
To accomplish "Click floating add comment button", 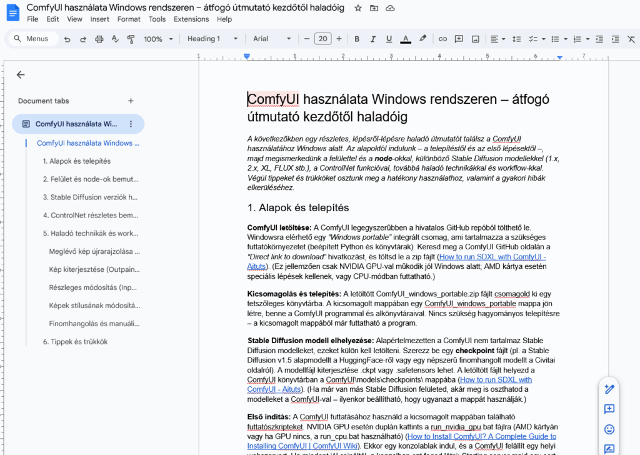I will pyautogui.click(x=609, y=409).
